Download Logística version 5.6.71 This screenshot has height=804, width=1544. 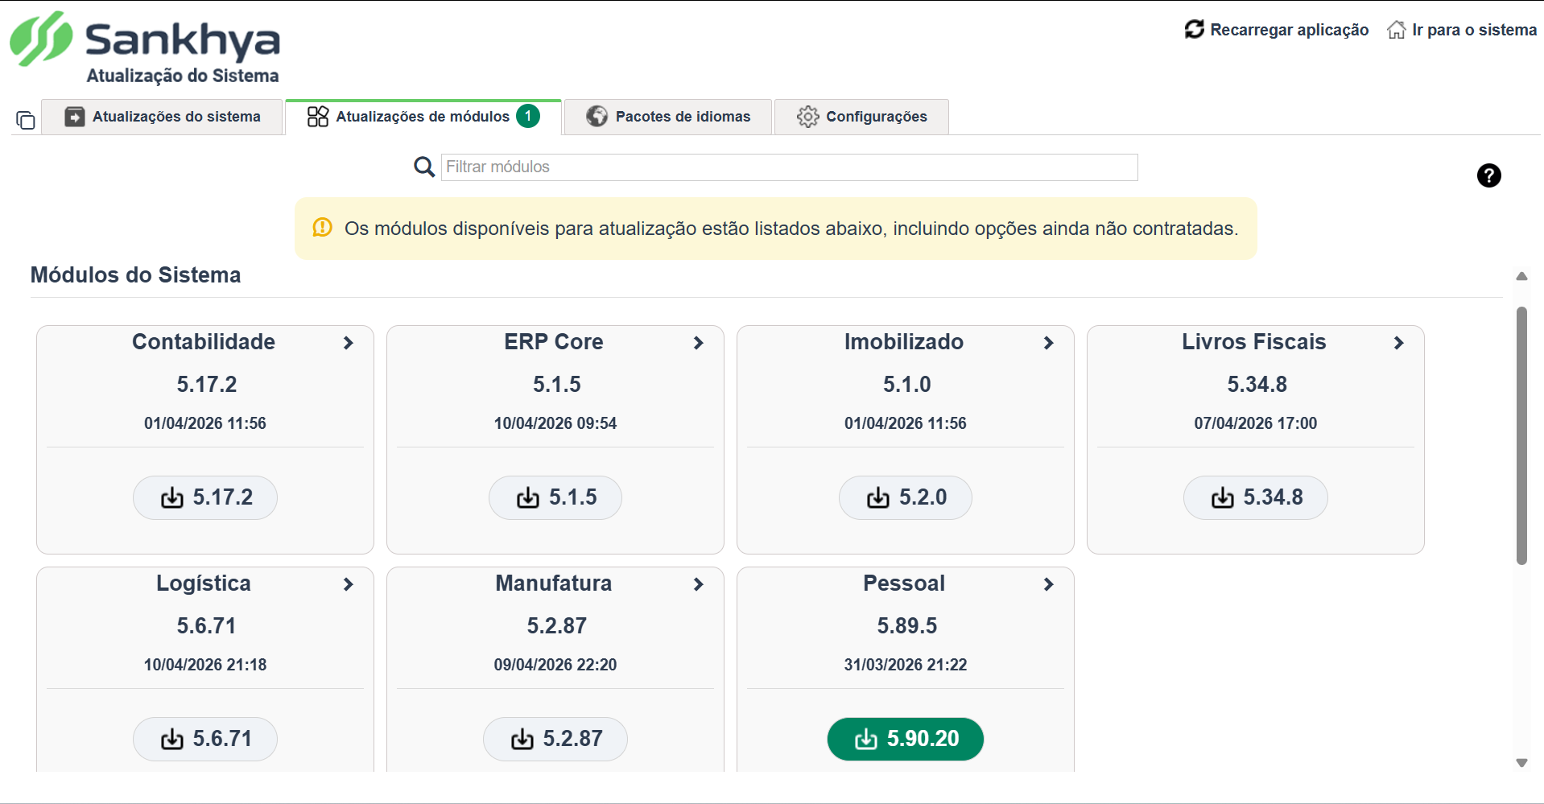(x=205, y=739)
